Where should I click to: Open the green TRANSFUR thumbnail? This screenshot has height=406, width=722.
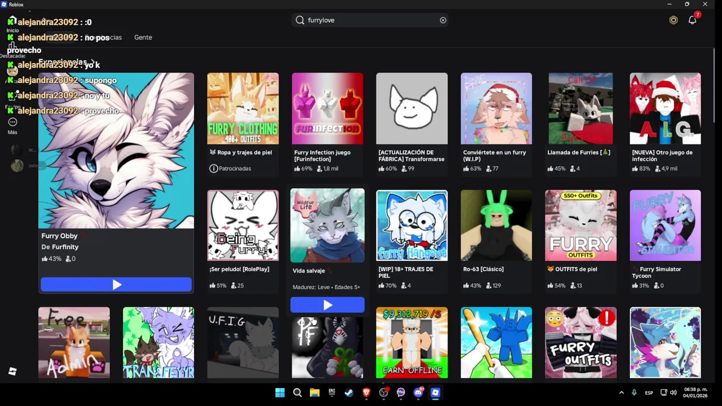coord(159,342)
